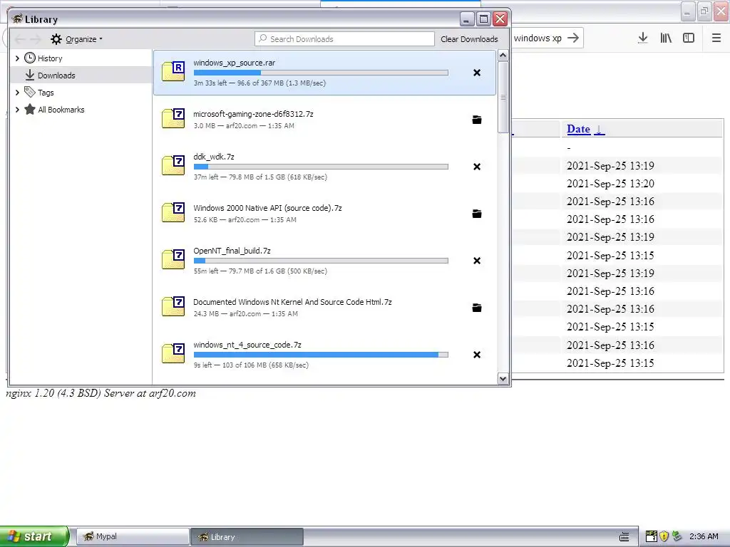Select History in the Library sidebar
Screen dimensions: 730x547
(x=81, y=58)
